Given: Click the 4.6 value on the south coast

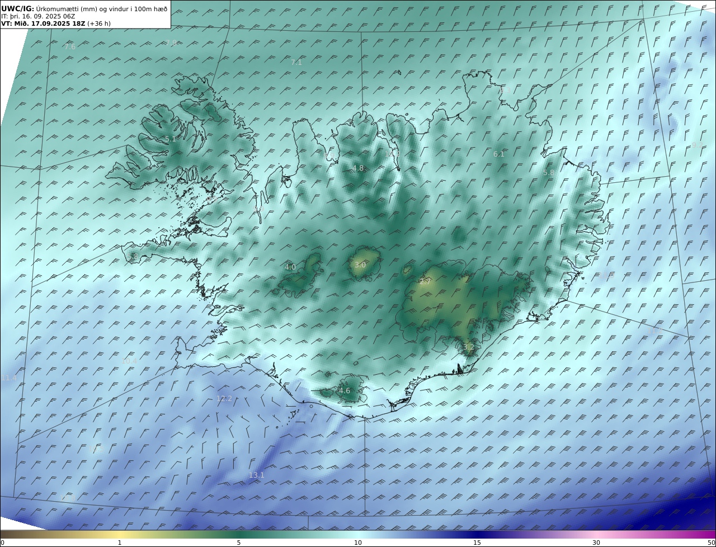Looking at the screenshot, I should (x=345, y=391).
